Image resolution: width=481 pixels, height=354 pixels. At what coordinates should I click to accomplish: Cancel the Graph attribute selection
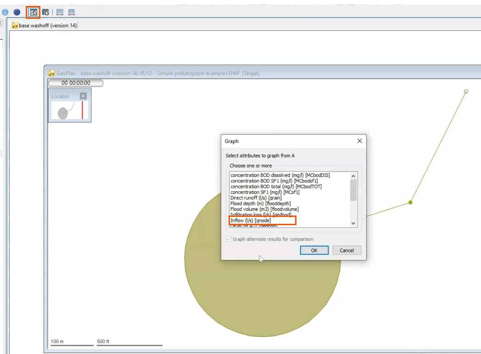point(347,250)
